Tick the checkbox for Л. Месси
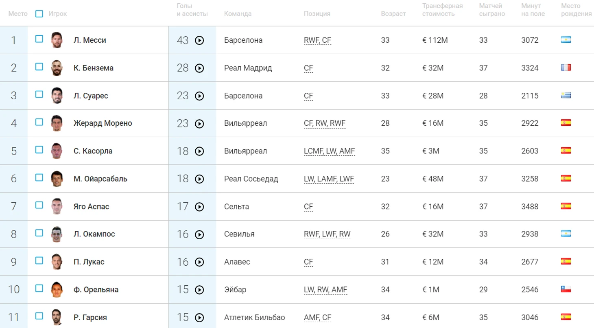 (x=39, y=39)
